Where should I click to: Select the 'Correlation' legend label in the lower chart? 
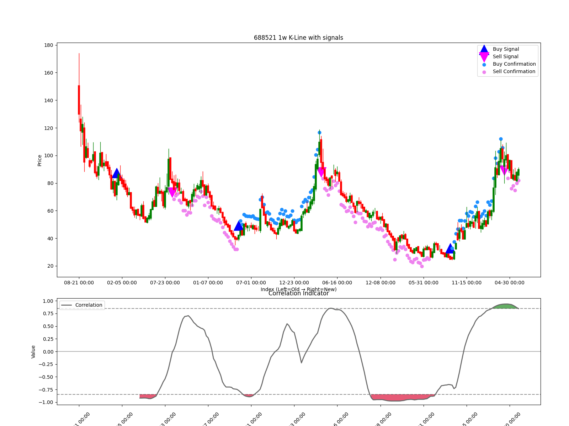click(x=89, y=305)
